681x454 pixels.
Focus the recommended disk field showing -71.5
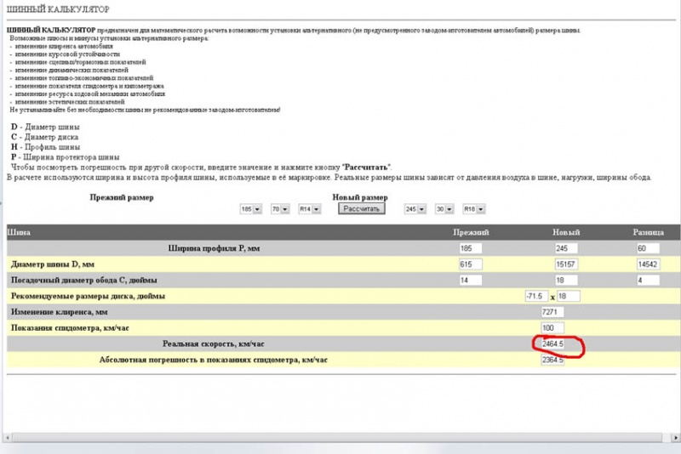tap(537, 296)
